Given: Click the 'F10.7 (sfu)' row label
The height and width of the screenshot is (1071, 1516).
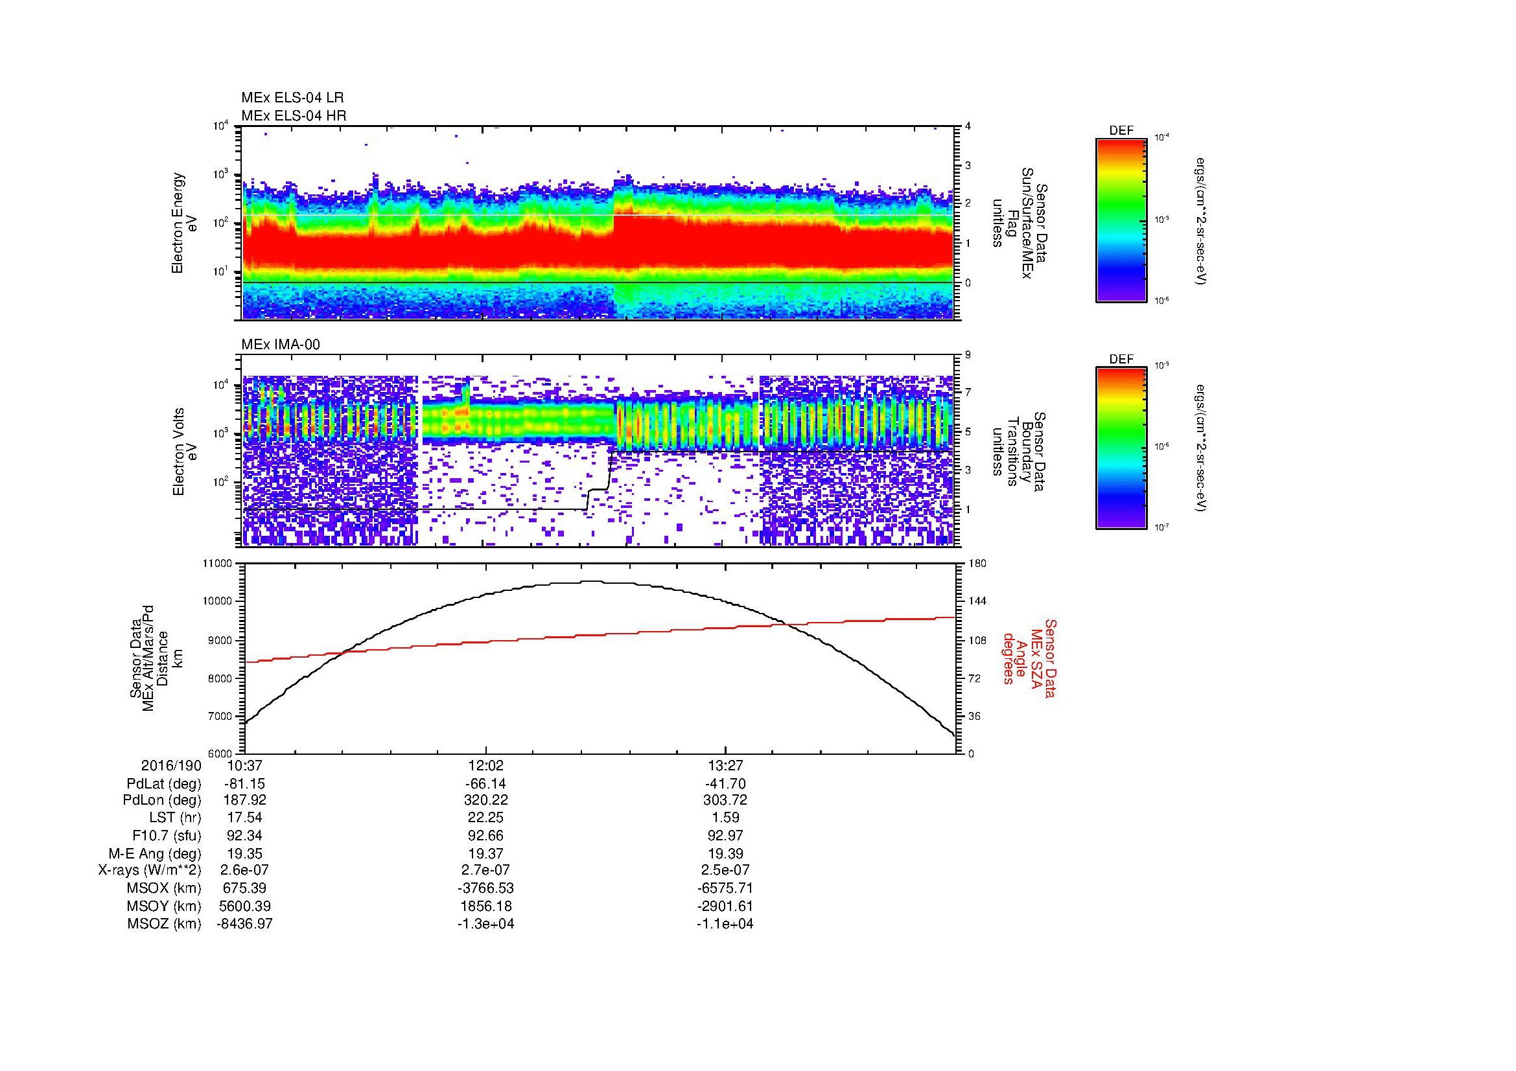Looking at the screenshot, I should tap(167, 835).
